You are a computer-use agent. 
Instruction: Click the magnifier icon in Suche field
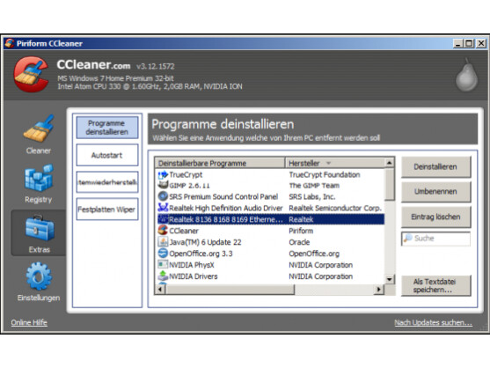point(408,239)
